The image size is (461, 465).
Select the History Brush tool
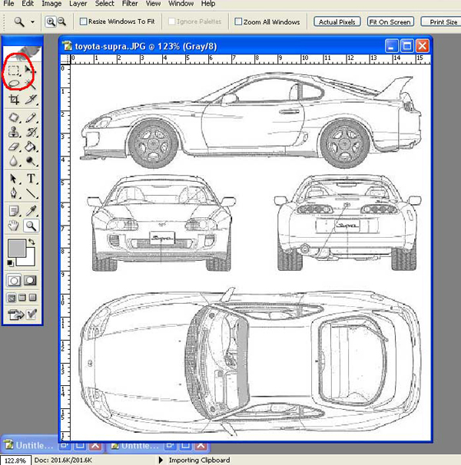(31, 132)
